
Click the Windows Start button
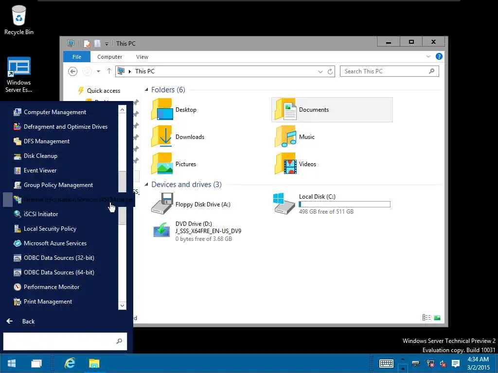point(12,363)
